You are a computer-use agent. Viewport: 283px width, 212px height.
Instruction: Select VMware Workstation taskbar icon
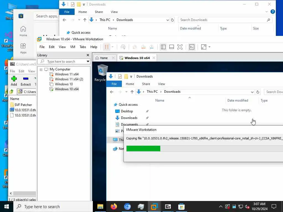click(154, 206)
